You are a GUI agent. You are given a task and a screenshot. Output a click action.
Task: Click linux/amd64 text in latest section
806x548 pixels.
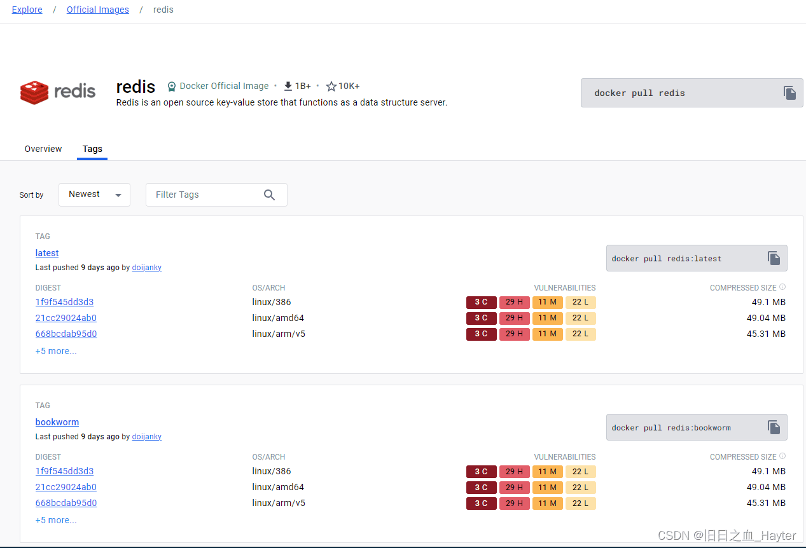pyautogui.click(x=278, y=318)
